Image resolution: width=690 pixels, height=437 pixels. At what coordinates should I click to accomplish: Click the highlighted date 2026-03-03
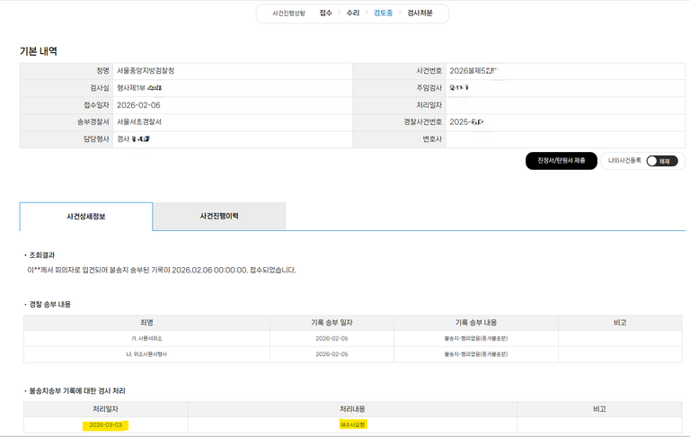pyautogui.click(x=106, y=424)
